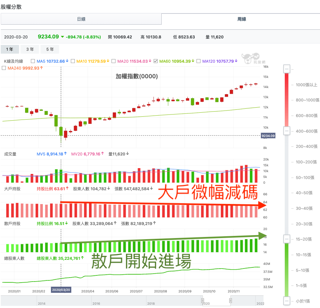The width and height of the screenshot is (320, 308).
Task: Click the 5~10張 level label
Action: [x=303, y=270]
